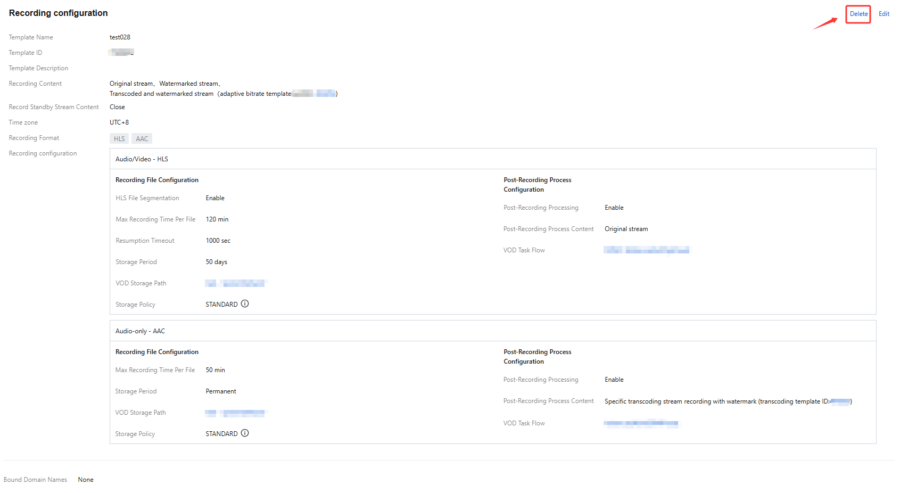900x493 pixels.
Task: Open the VOD Task Flow value in HLS section
Action: 646,250
